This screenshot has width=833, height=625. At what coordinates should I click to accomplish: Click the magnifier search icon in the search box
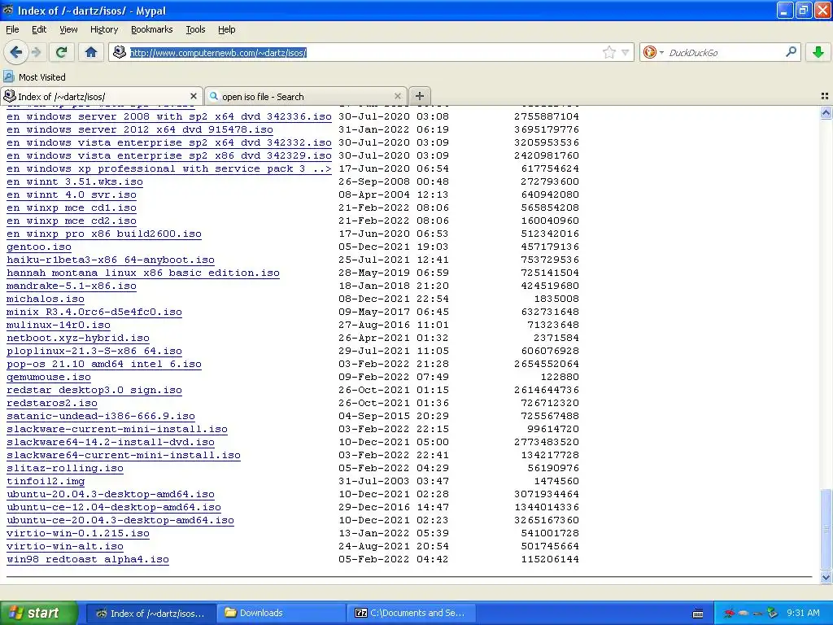click(791, 52)
